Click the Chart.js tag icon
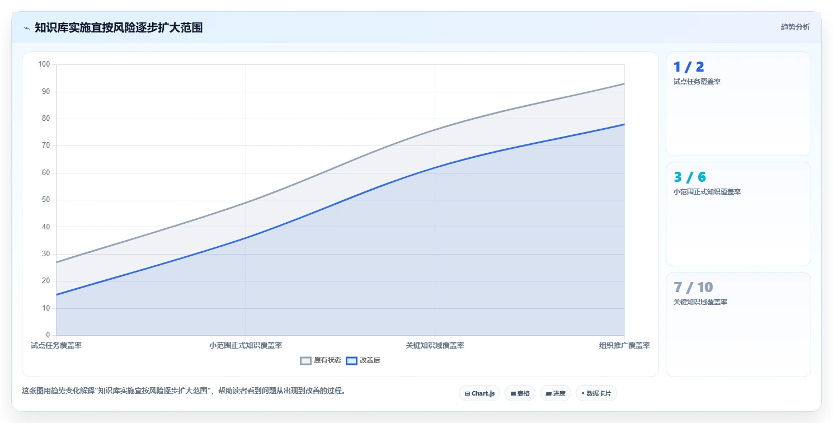This screenshot has width=833, height=423. 467,394
